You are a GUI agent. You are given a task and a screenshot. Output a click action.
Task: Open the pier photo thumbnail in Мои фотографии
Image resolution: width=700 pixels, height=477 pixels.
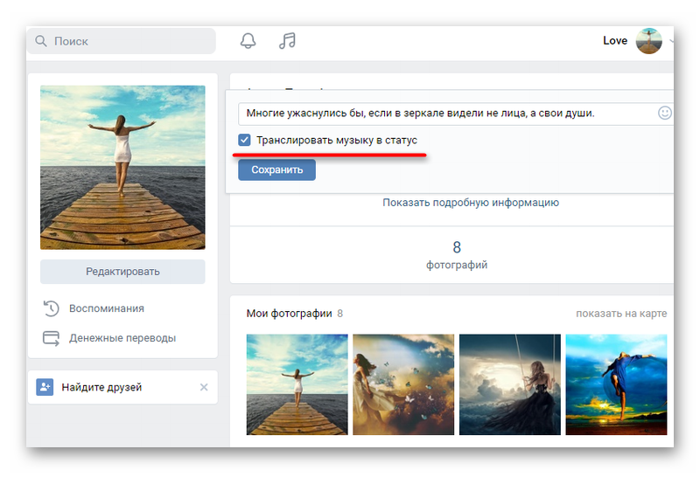pyautogui.click(x=297, y=384)
